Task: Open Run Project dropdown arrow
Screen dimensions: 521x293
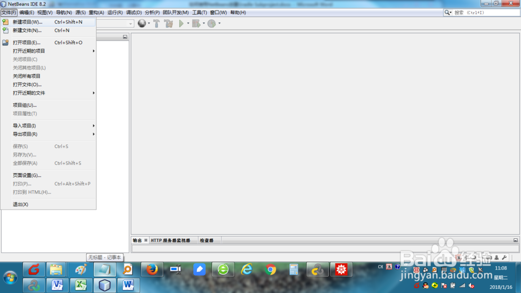Action: [x=188, y=23]
